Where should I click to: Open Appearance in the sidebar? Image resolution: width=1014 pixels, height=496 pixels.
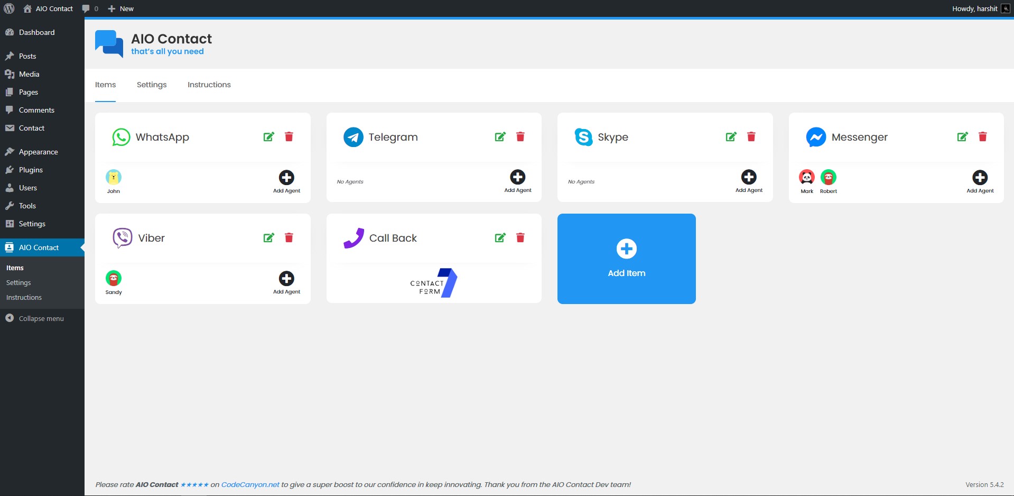point(42,152)
